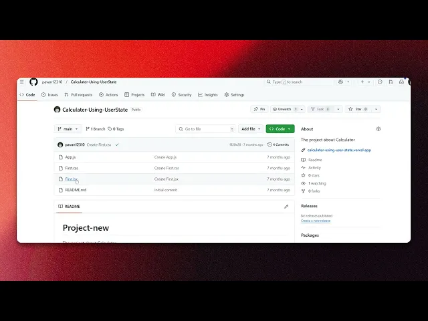Click Create a new release link
This screenshot has width=428, height=321.
click(316, 221)
